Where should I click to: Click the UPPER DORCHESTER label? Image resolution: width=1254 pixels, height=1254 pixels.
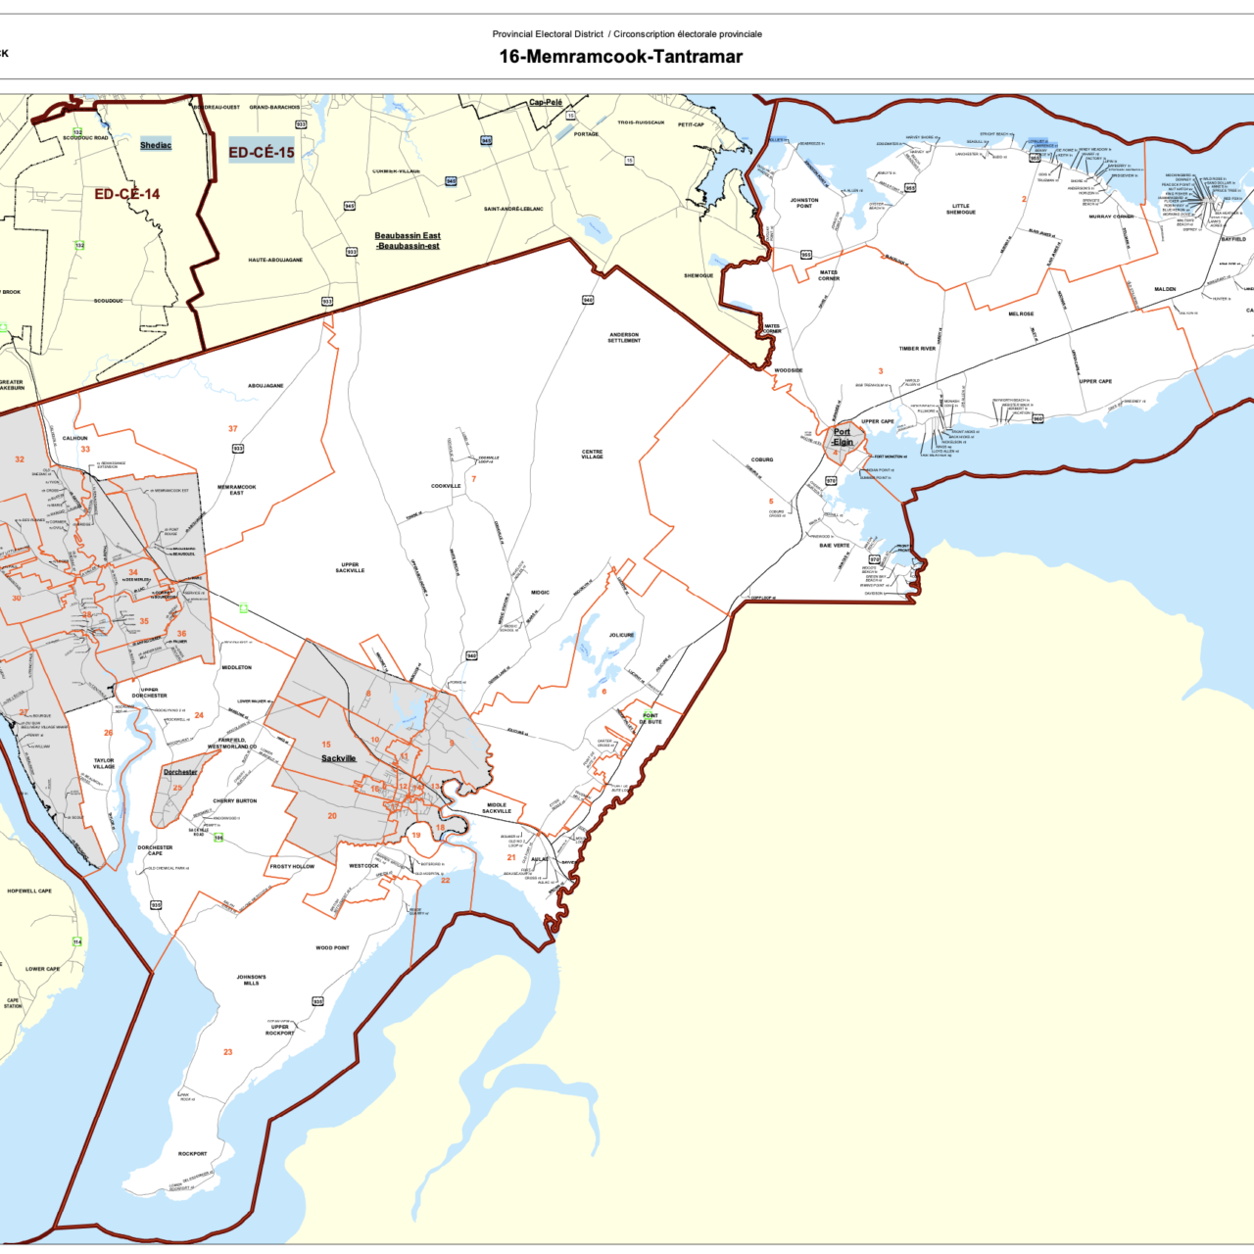pos(149,693)
